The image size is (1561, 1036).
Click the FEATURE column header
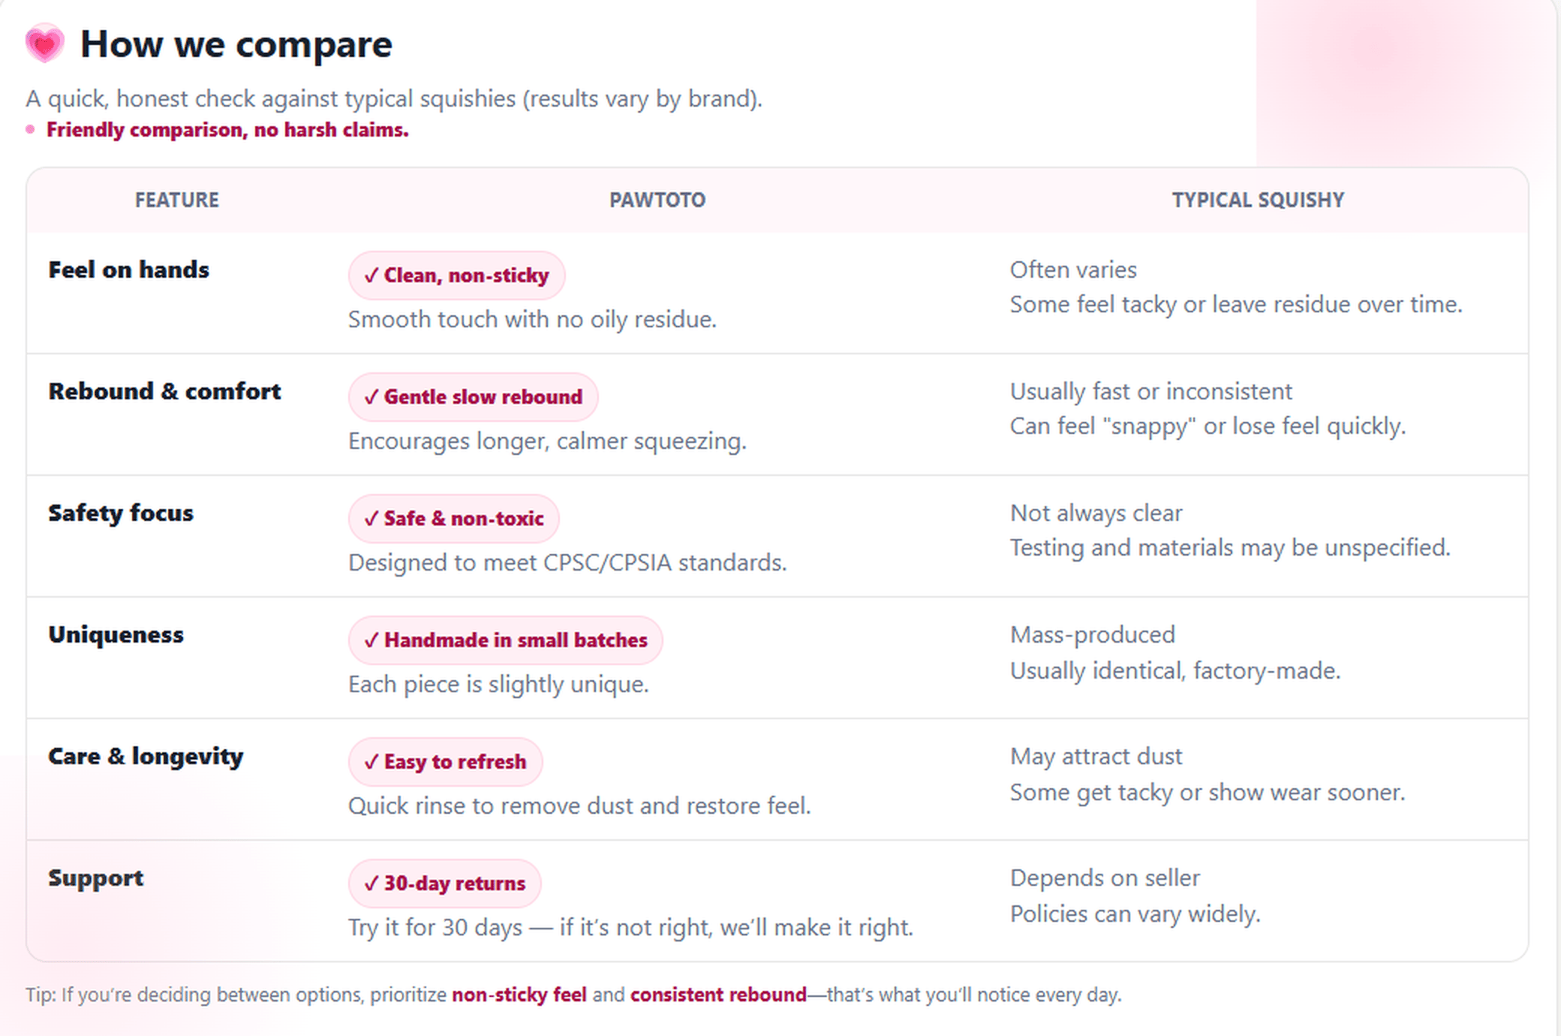click(177, 200)
